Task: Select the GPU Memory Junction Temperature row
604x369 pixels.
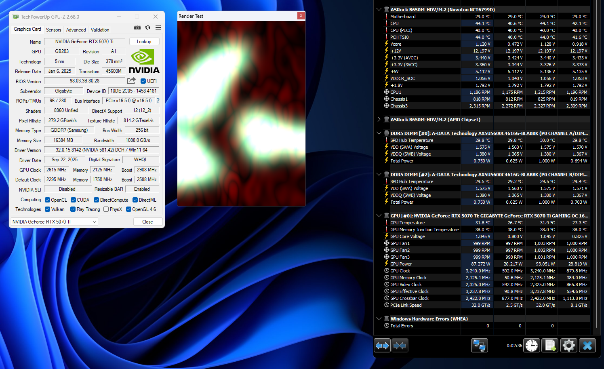Action: tap(486, 230)
